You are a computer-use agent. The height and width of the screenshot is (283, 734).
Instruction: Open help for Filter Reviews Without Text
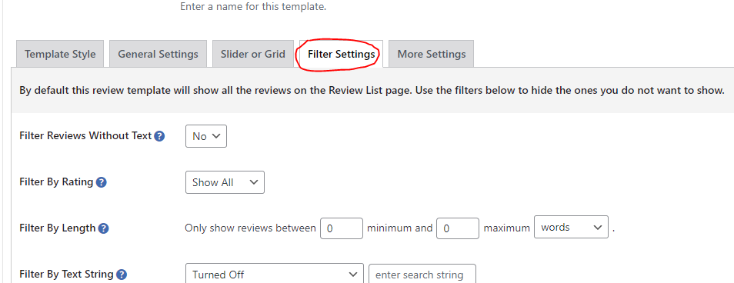(x=159, y=136)
